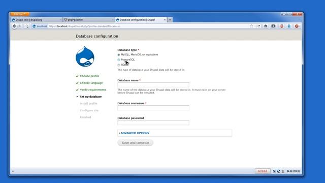The width and height of the screenshot is (325, 183).
Task: Open the bookmarks menu toolbar icon
Action: tap(274, 26)
